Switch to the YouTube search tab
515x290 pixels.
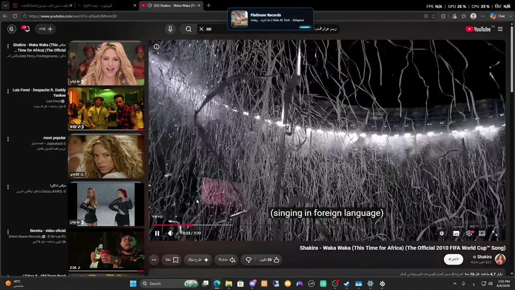click(x=107, y=6)
